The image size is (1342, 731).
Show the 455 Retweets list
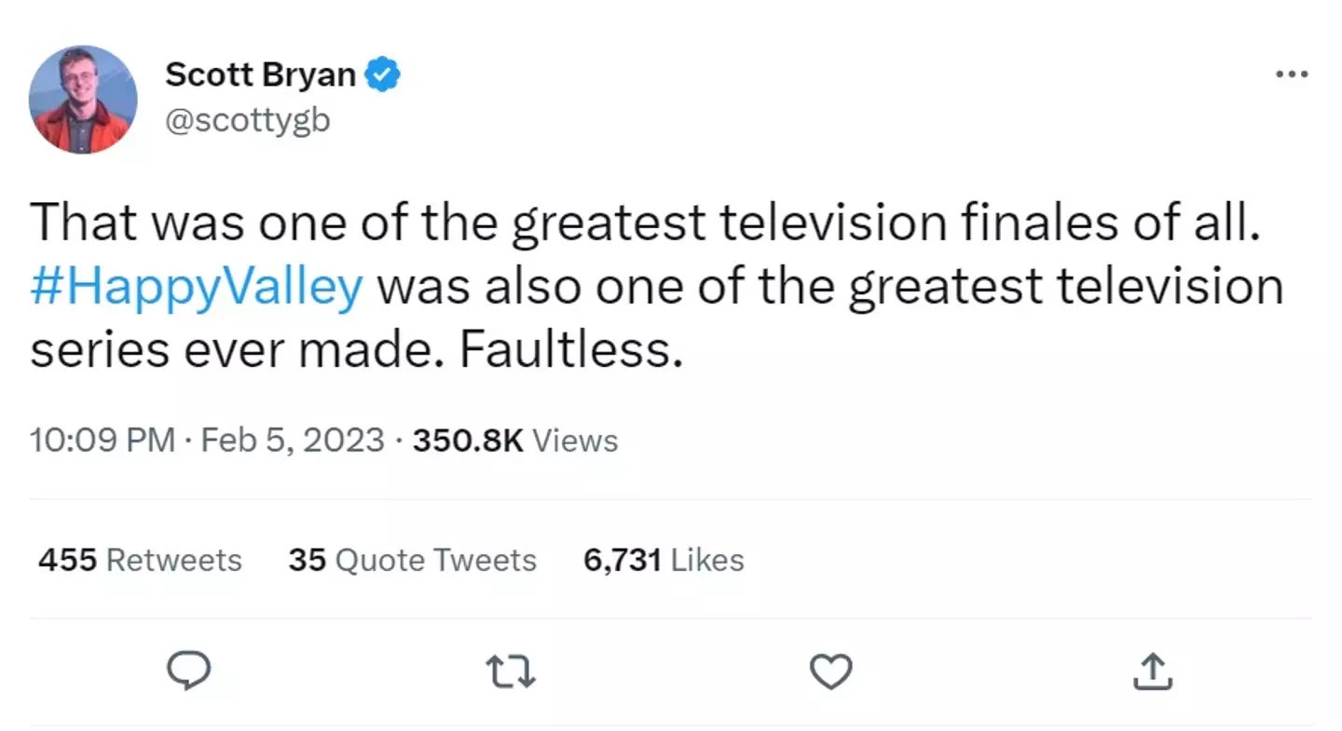click(x=140, y=560)
